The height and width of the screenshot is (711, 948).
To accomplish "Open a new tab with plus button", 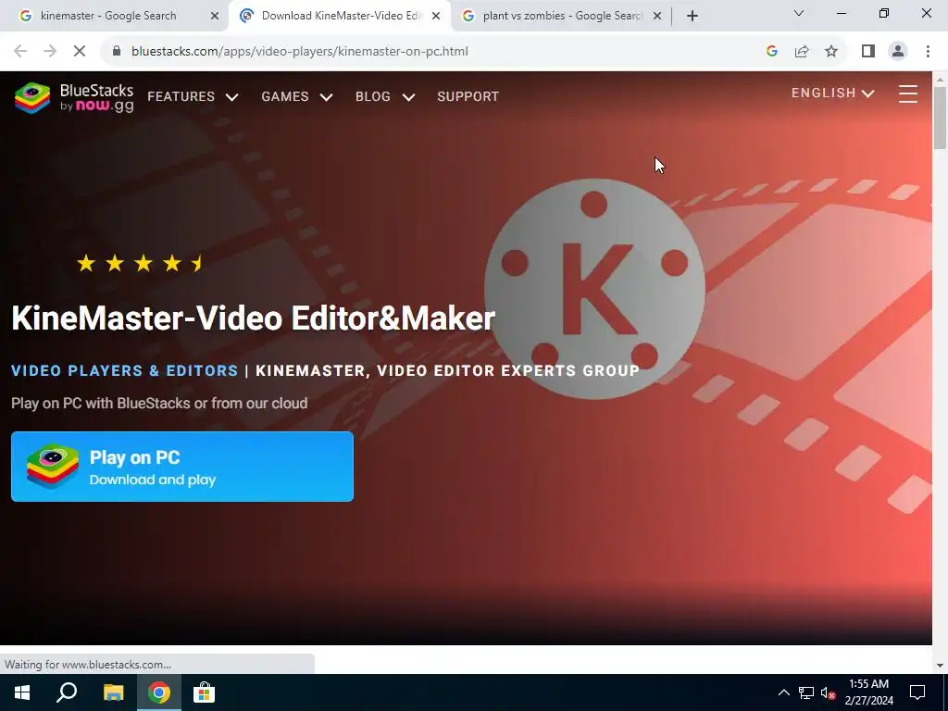I will pos(692,17).
